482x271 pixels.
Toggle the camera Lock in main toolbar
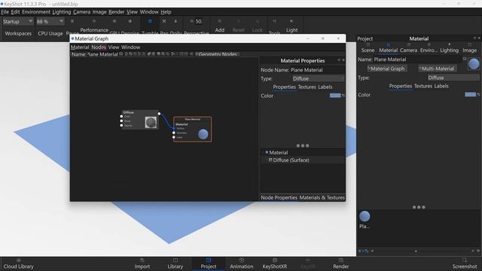[258, 22]
